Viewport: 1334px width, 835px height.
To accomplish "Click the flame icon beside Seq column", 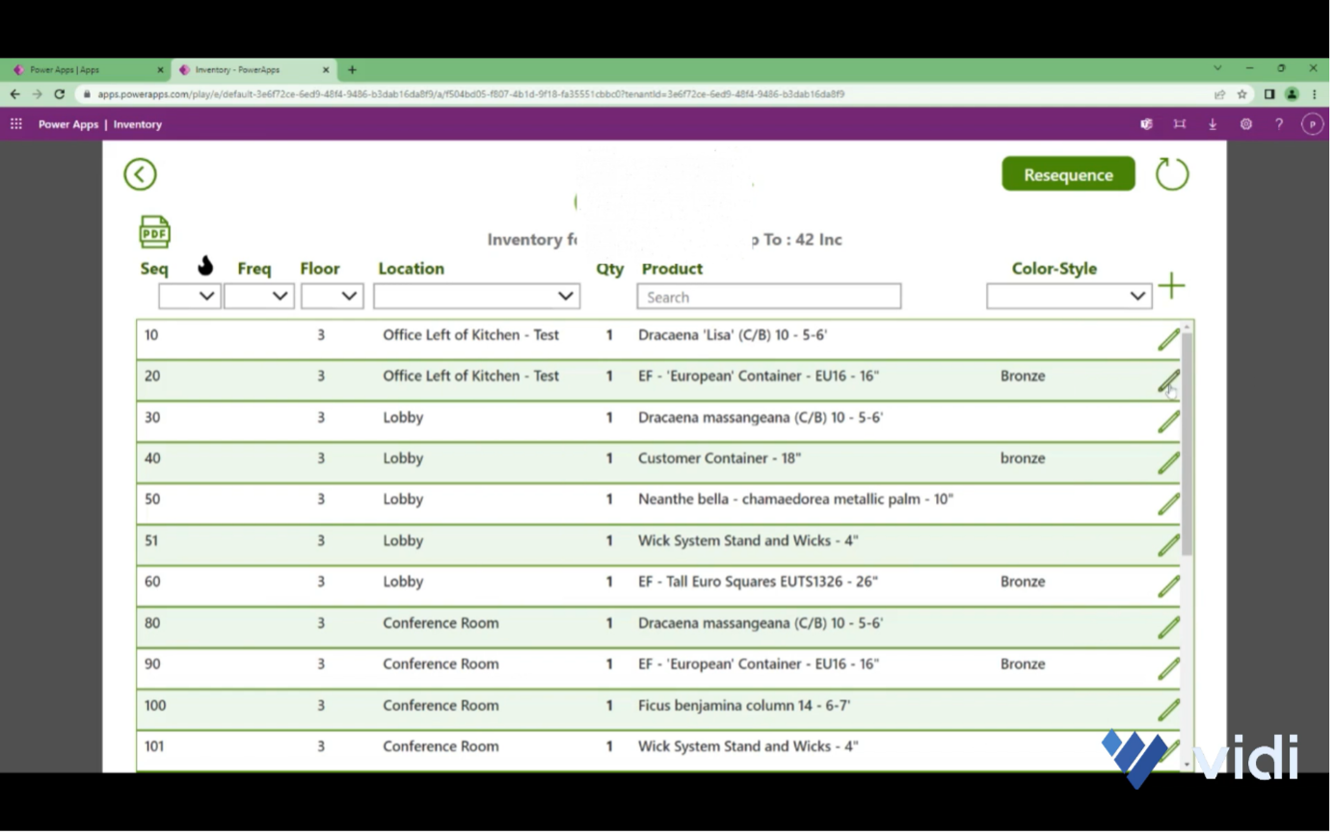I will coord(205,263).
